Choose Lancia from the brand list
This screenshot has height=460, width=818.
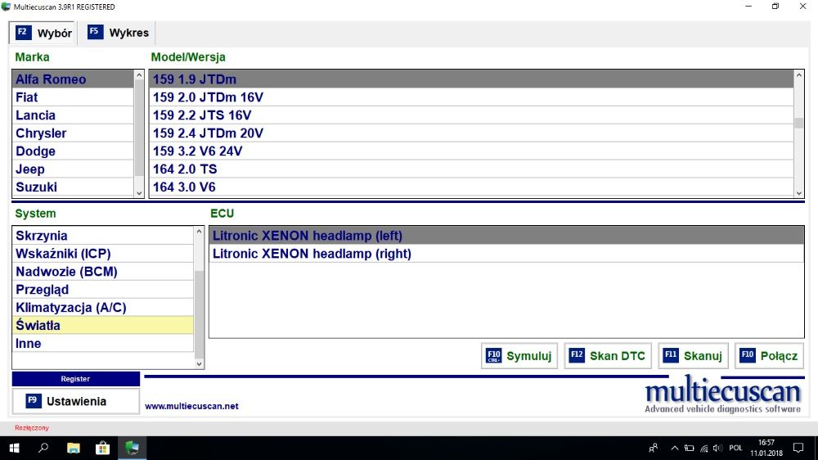click(73, 115)
